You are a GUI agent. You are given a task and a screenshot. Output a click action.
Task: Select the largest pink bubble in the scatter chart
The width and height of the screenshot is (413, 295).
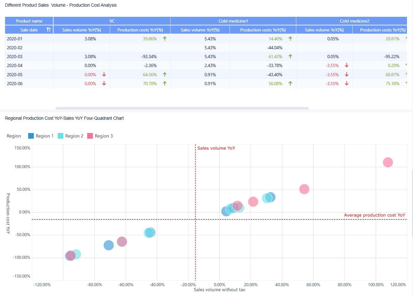click(x=387, y=162)
